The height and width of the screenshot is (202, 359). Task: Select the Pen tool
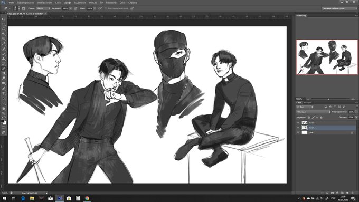click(4, 88)
